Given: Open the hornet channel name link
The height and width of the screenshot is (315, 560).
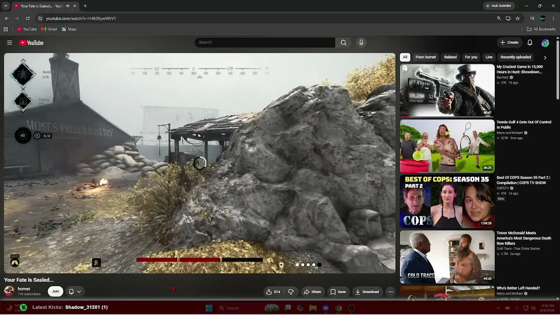Looking at the screenshot, I should pyautogui.click(x=24, y=289).
